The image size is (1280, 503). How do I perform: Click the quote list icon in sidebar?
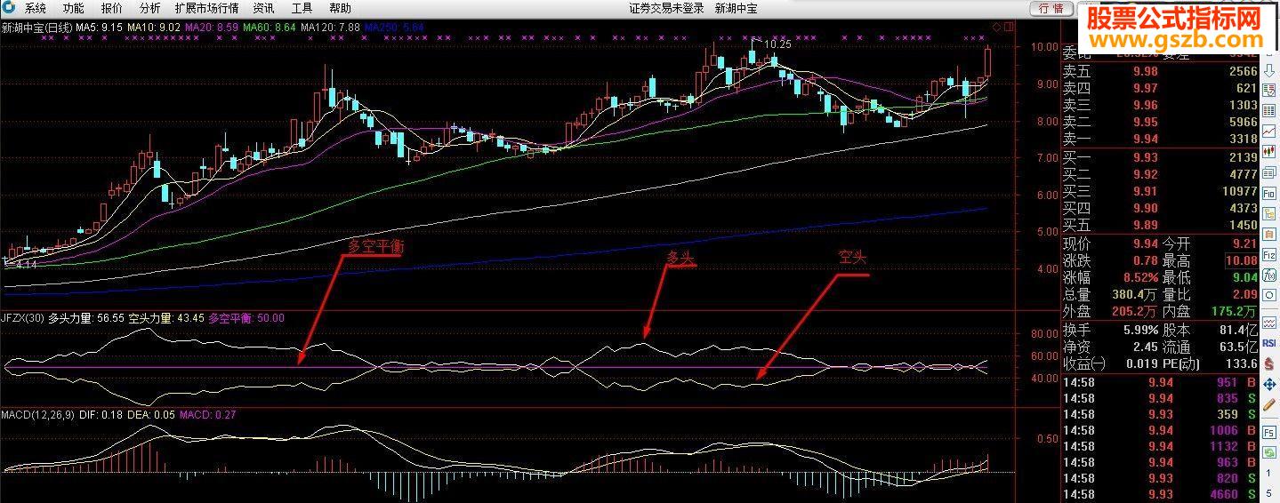(x=1269, y=91)
